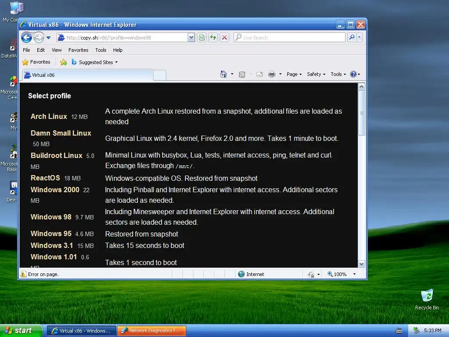Open a new blank tab
The height and width of the screenshot is (337, 449).
[x=160, y=75]
